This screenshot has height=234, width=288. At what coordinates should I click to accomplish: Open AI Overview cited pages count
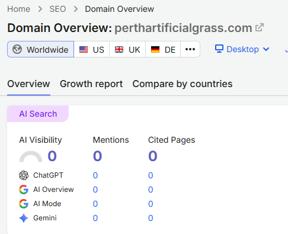[x=151, y=190]
